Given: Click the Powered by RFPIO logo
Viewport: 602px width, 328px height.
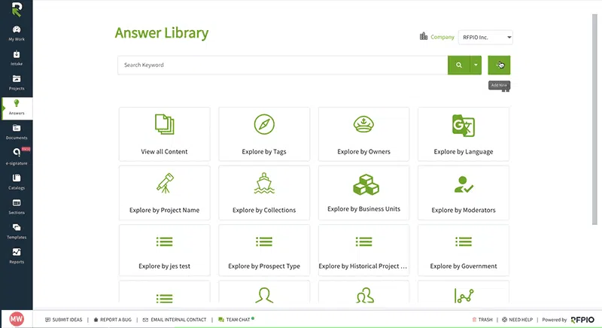Looking at the screenshot, I should point(582,320).
